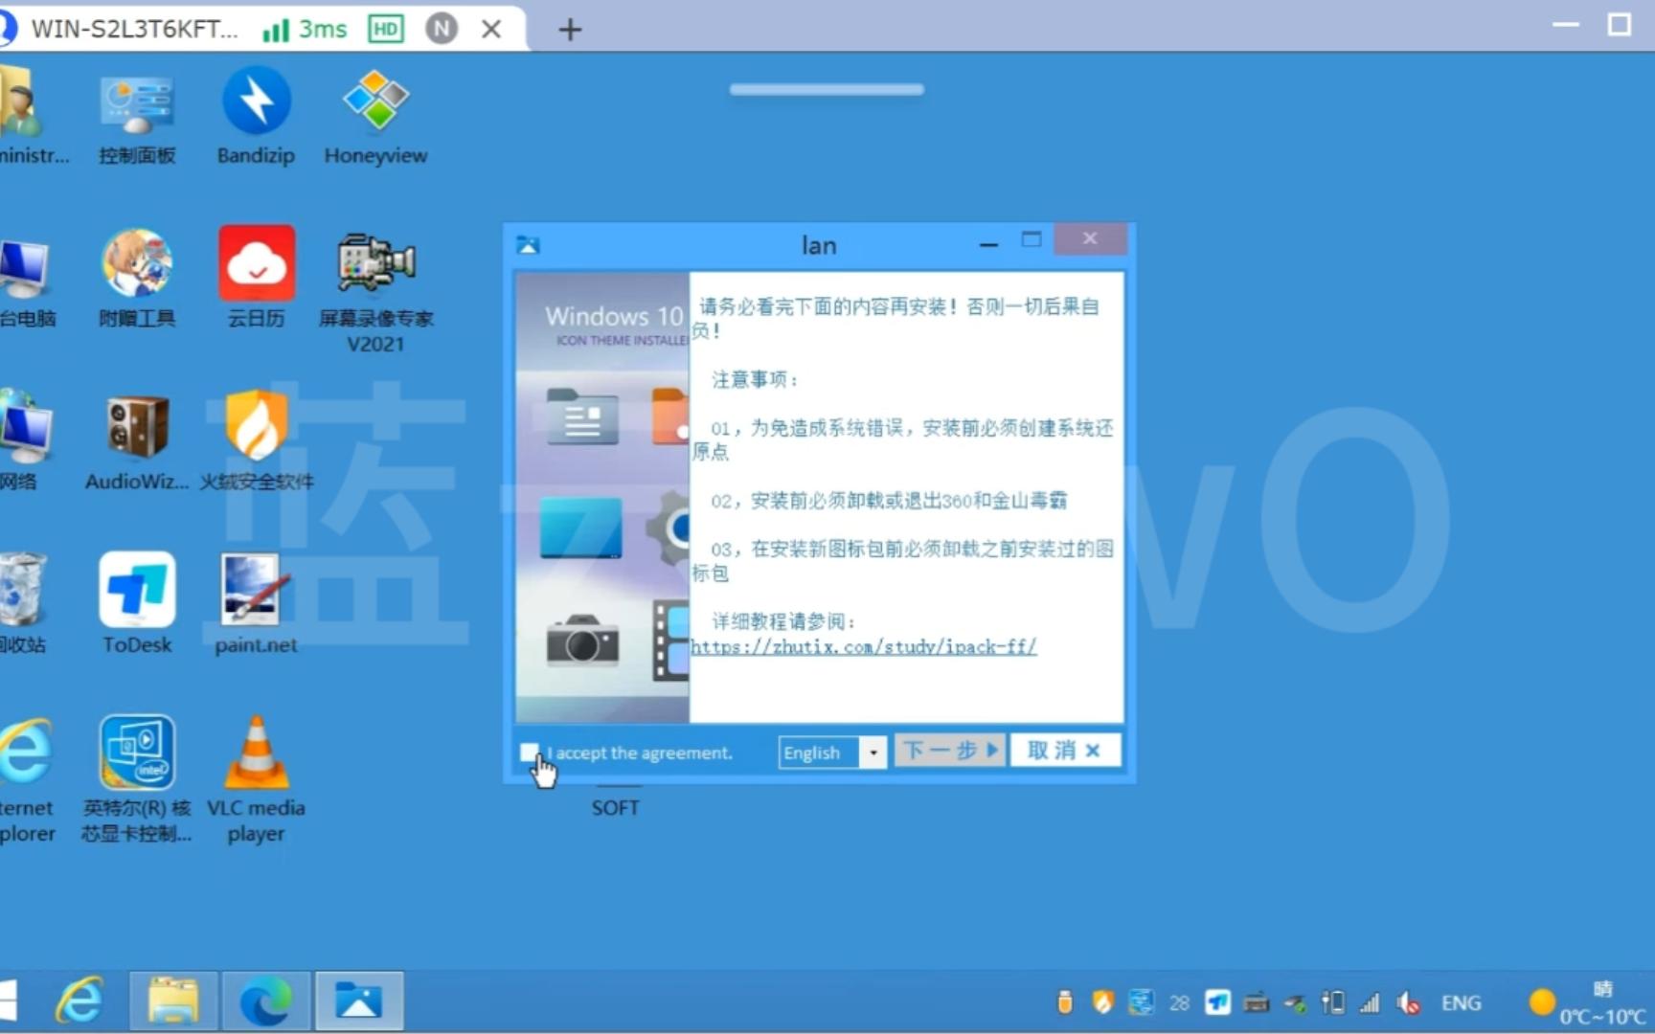Screen dimensions: 1655x1034
Task: Open the paint.net desktop icon
Action: 256,605
